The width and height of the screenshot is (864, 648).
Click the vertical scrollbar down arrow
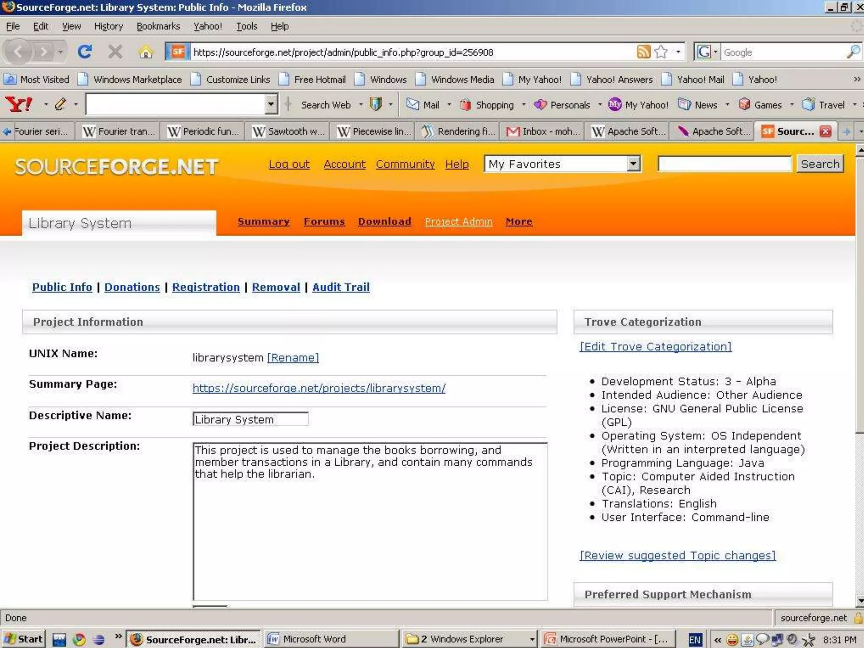pos(860,601)
